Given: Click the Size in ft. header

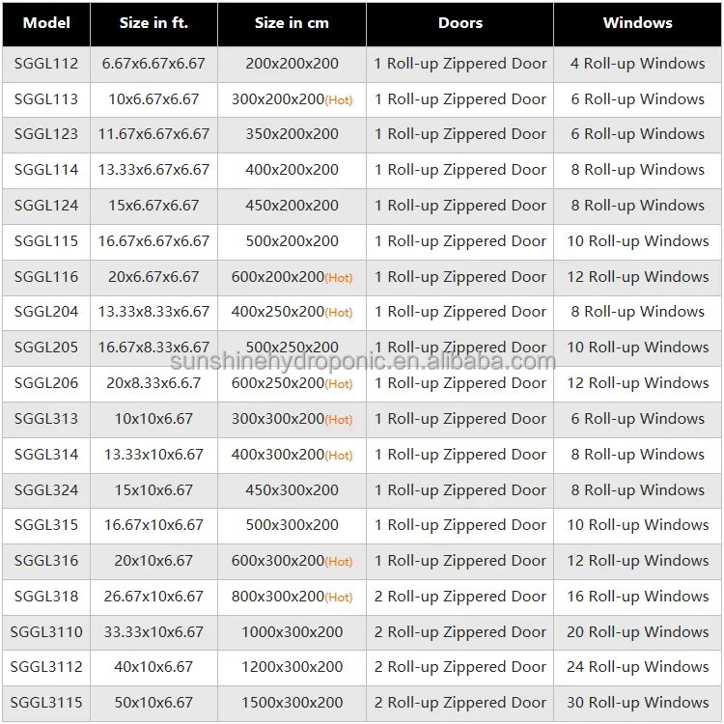Looking at the screenshot, I should coord(153,23).
